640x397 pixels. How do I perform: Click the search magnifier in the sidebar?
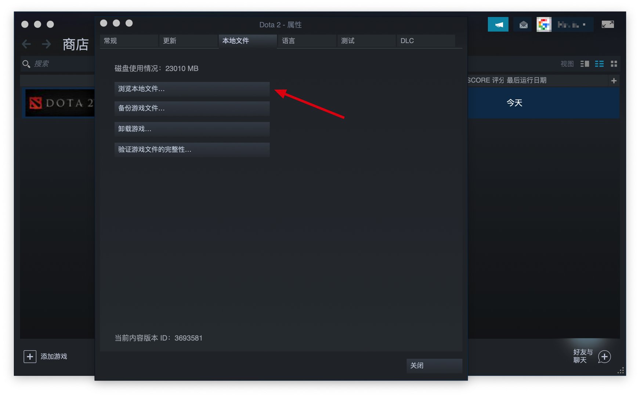tap(26, 64)
